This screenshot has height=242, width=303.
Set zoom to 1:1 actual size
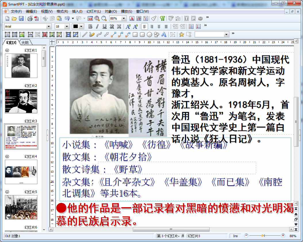coord(90,19)
